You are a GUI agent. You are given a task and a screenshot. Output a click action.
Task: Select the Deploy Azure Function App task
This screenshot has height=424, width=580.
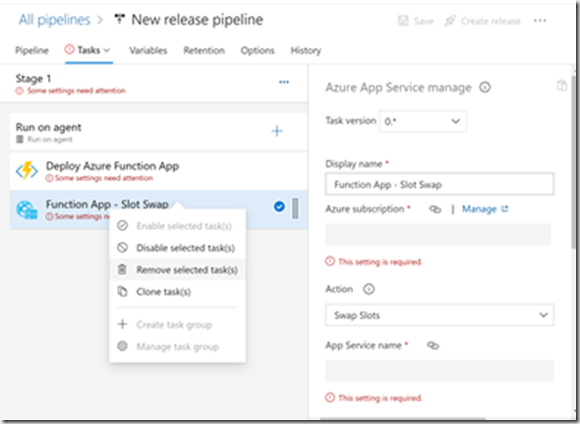tap(158, 171)
